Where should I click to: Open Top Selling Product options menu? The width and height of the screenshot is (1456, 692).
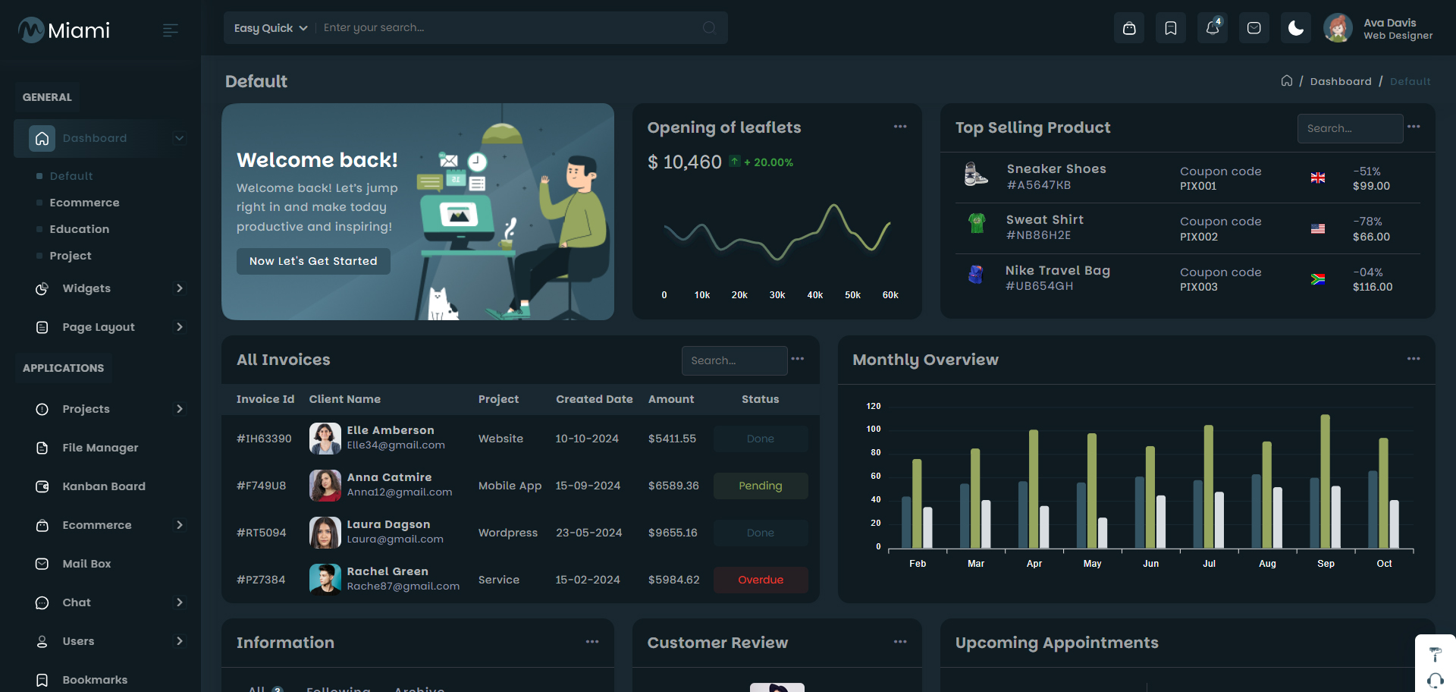point(1414,127)
